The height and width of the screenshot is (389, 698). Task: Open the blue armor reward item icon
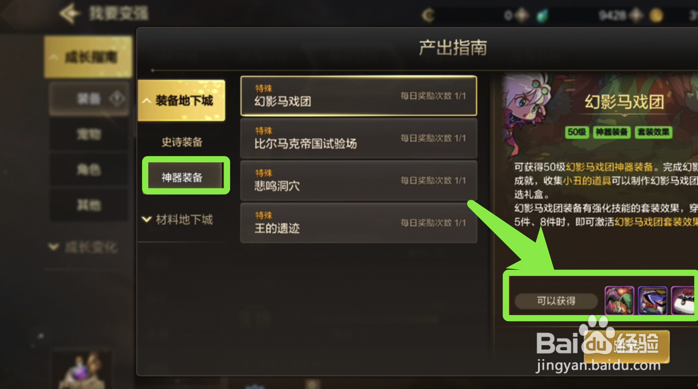(652, 300)
